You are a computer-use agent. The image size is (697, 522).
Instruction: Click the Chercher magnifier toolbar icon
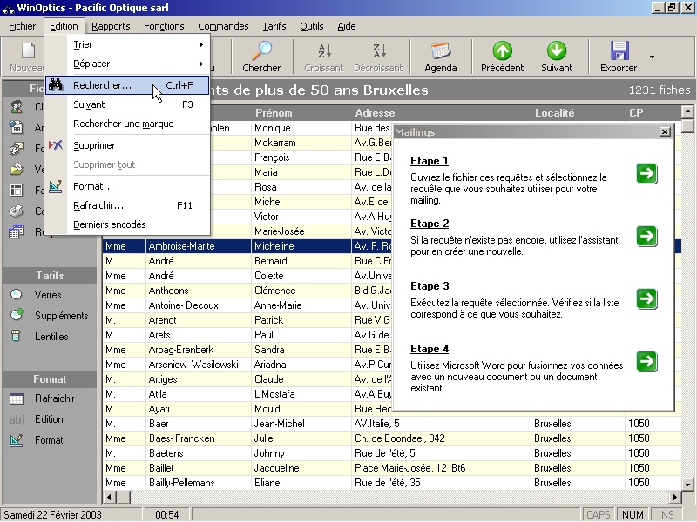261,51
